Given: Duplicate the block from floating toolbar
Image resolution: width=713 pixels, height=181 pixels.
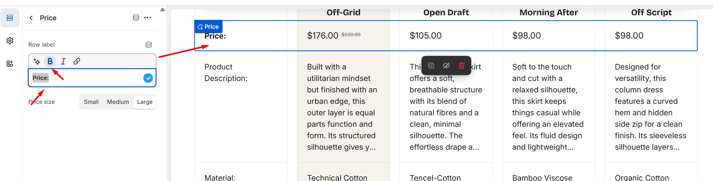Looking at the screenshot, I should click(431, 65).
